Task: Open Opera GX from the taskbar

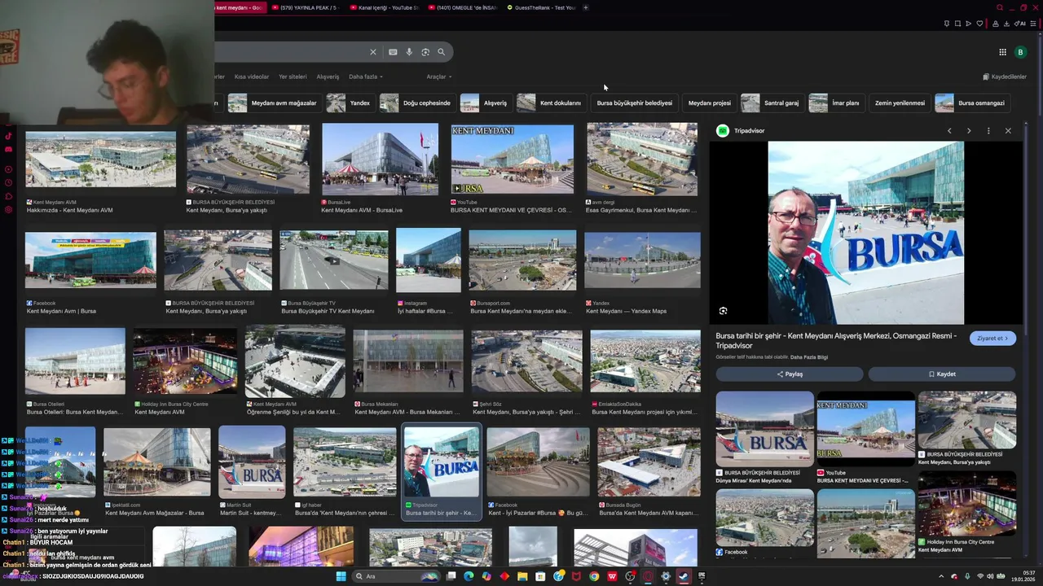Action: coord(648,576)
